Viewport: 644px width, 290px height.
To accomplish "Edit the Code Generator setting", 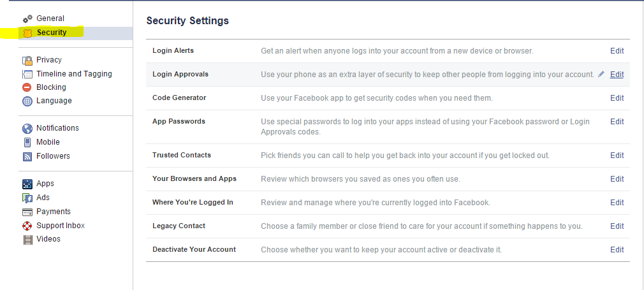I will coord(617,98).
